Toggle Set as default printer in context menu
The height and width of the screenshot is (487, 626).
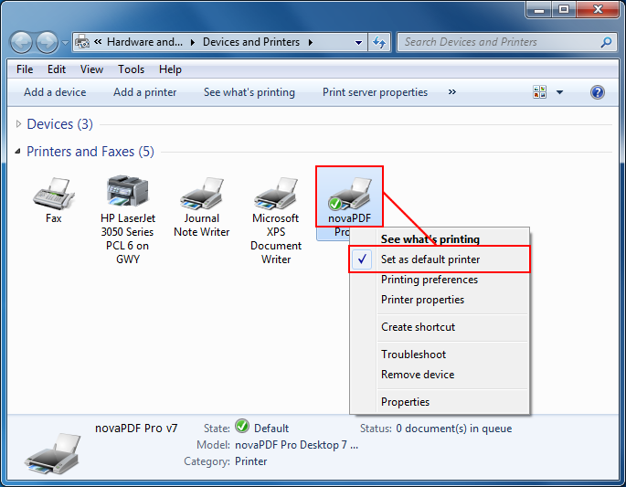pyautogui.click(x=440, y=259)
